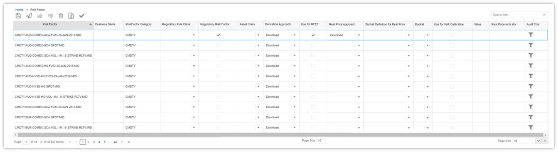558x152 pixels.
Task: Go to page 4 in pager
Action: click(99, 142)
